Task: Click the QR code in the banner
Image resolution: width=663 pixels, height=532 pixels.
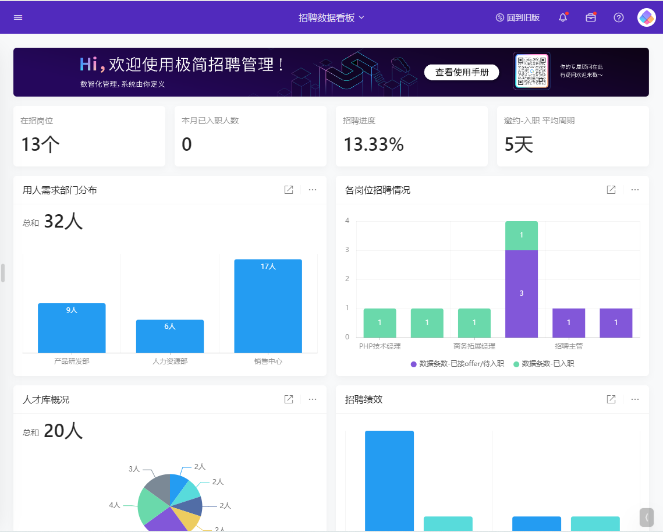Action: pos(531,72)
